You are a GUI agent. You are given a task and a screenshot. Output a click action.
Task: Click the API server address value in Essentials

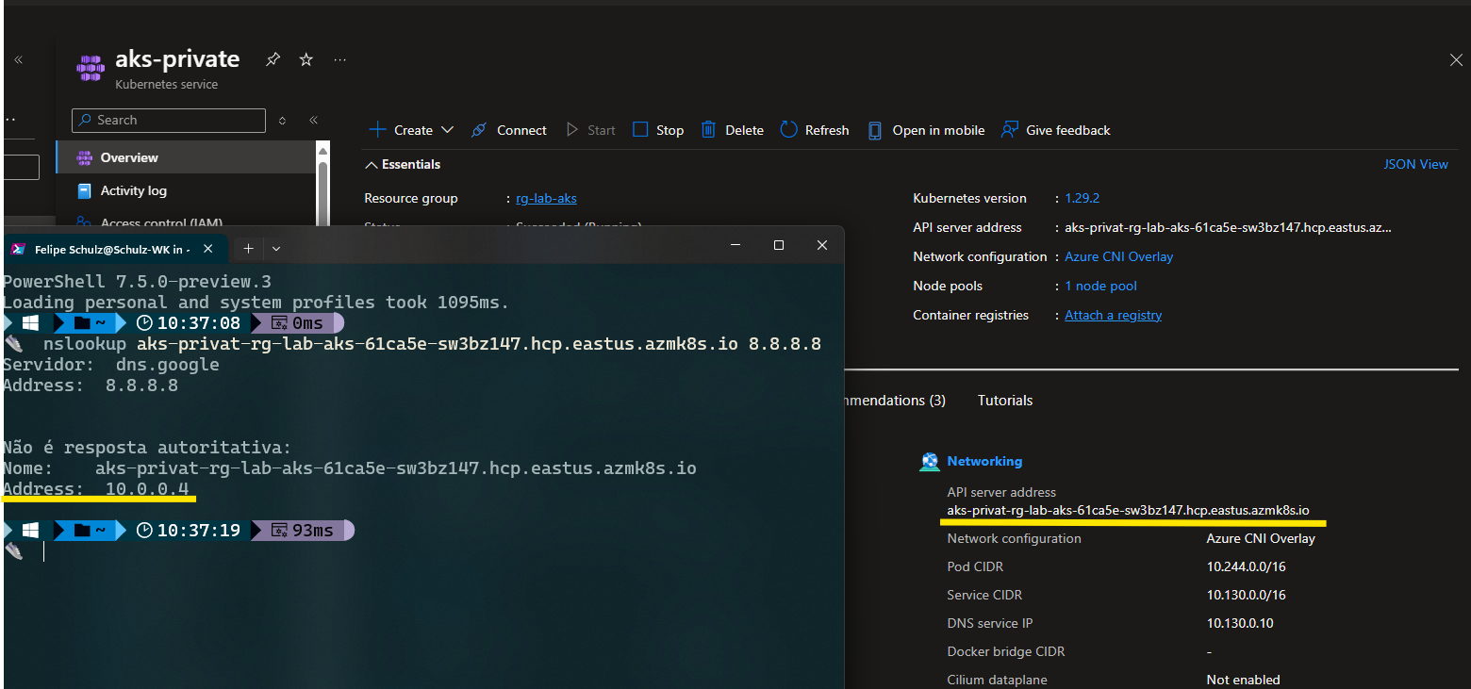click(1228, 227)
